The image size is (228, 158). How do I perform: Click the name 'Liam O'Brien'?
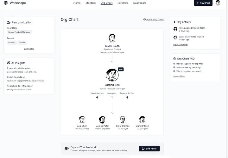tap(142, 126)
